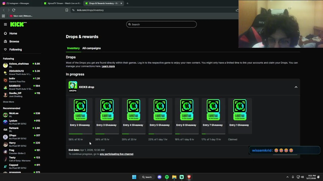Select the Entry 6 Giveaway reward image

click(187, 110)
